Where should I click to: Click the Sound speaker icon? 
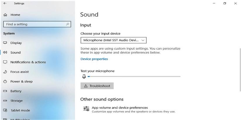[5, 53]
